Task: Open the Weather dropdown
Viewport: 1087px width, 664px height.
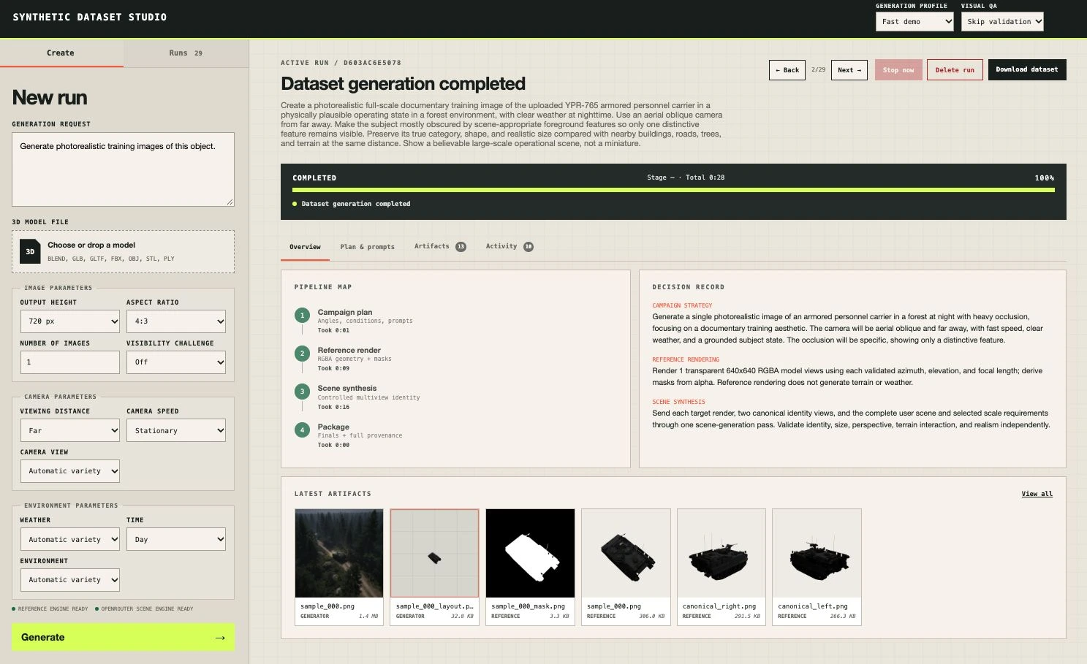Action: pyautogui.click(x=69, y=539)
